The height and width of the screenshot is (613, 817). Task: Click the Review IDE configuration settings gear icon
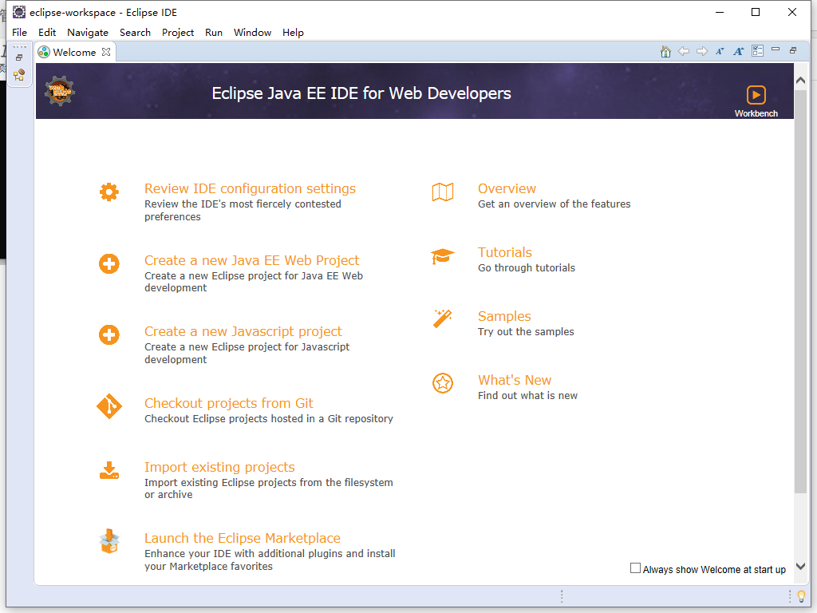point(109,192)
